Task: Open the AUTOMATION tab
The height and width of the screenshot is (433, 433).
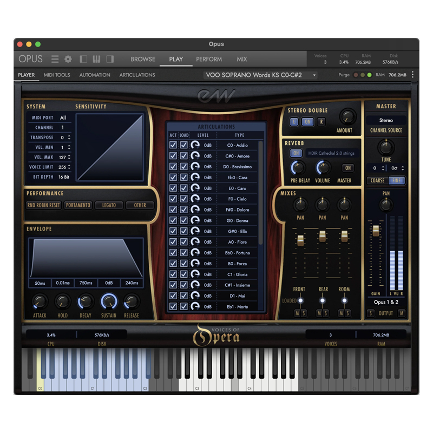Action: click(95, 75)
